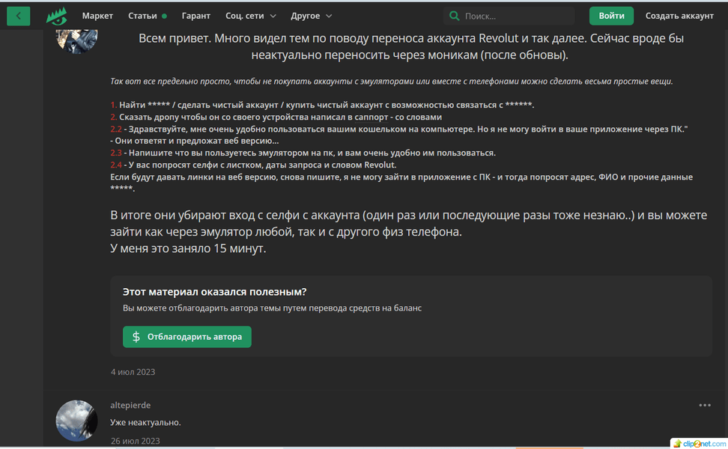728x449 pixels.
Task: Click the clip2net watermark logo
Action: pyautogui.click(x=697, y=442)
